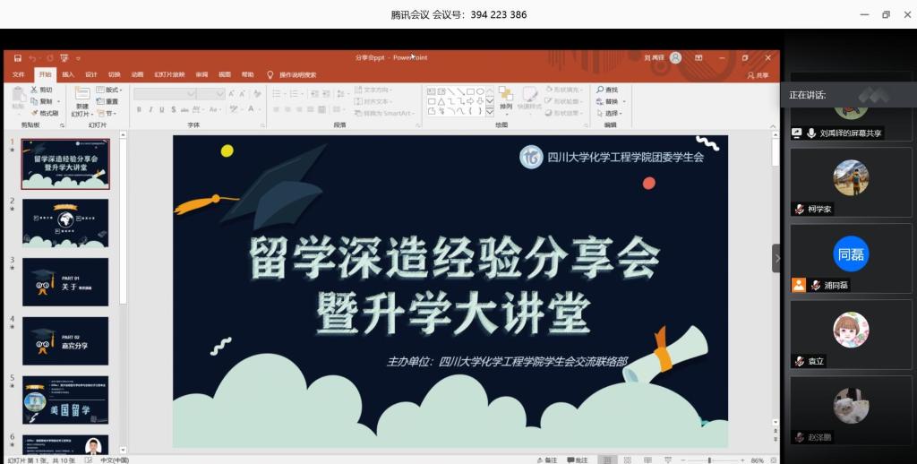This screenshot has width=917, height=464.
Task: Click the zoom slider in status bar
Action: pyautogui.click(x=708, y=460)
